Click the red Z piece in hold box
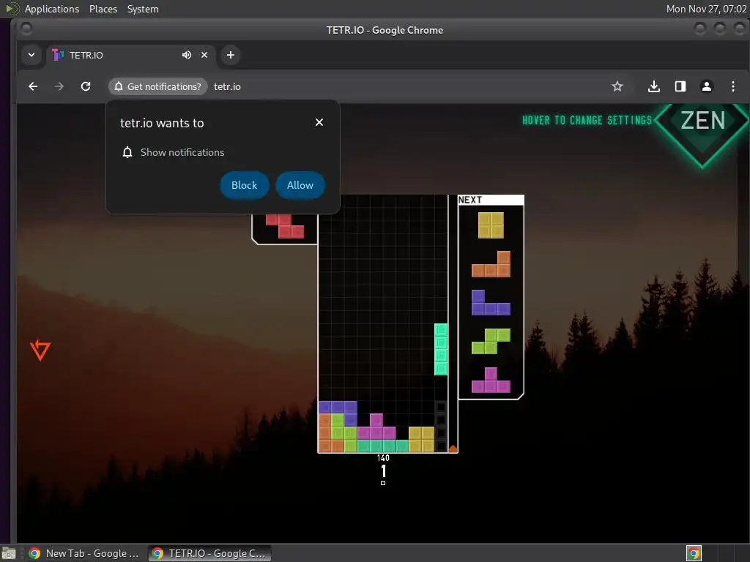750x562 pixels. tap(285, 225)
